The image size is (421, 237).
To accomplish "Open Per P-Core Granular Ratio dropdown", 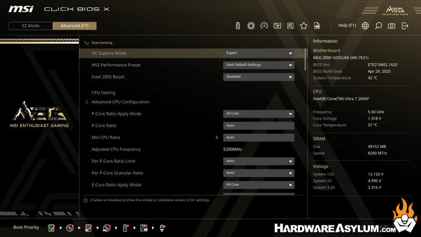I will (x=258, y=173).
